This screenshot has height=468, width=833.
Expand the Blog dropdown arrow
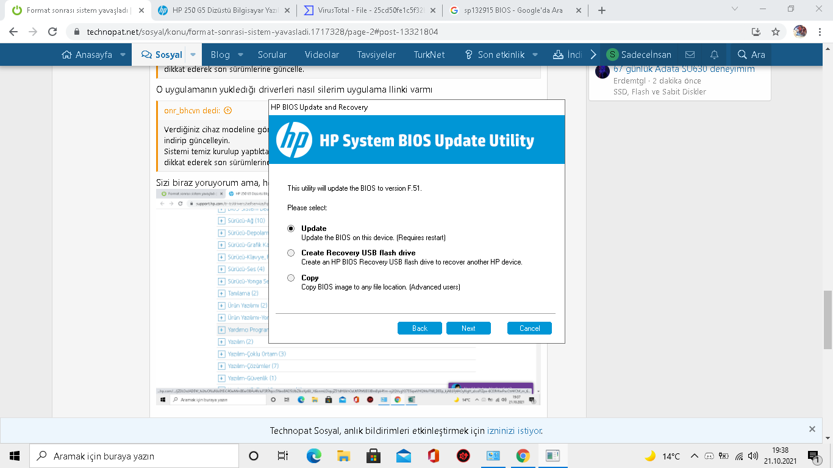240,54
